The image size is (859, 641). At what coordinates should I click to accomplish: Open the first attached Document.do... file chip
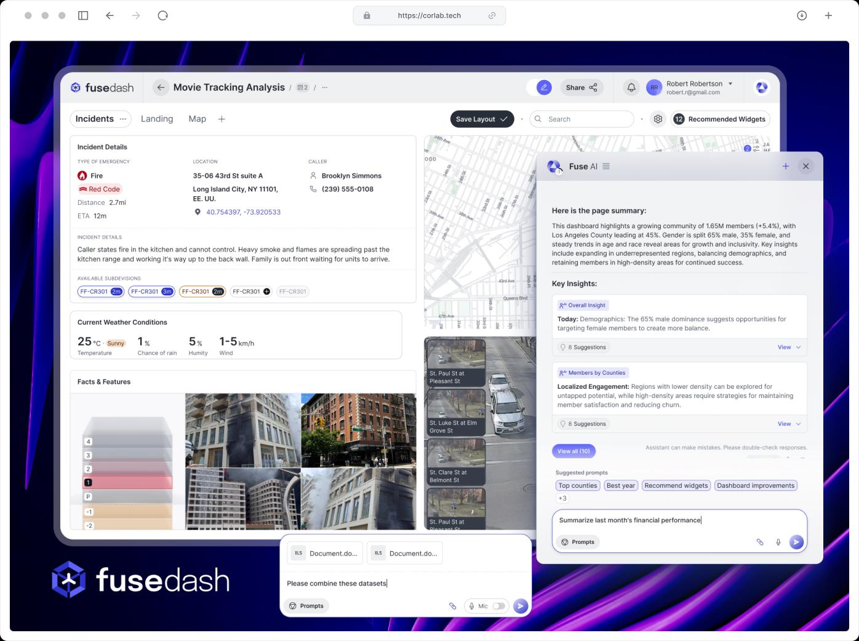[x=326, y=553]
